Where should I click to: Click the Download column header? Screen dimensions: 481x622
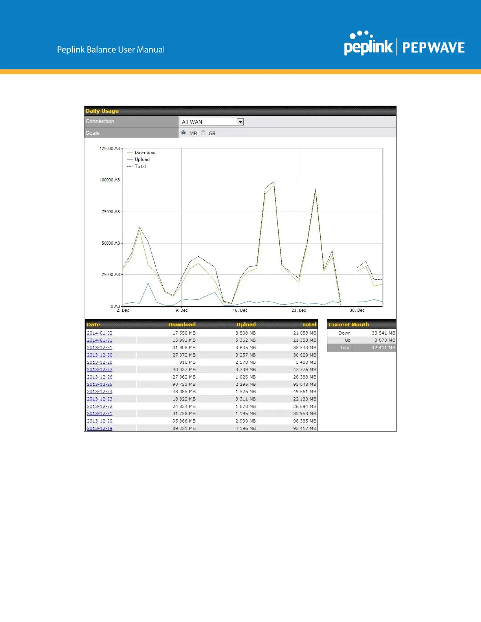point(182,324)
